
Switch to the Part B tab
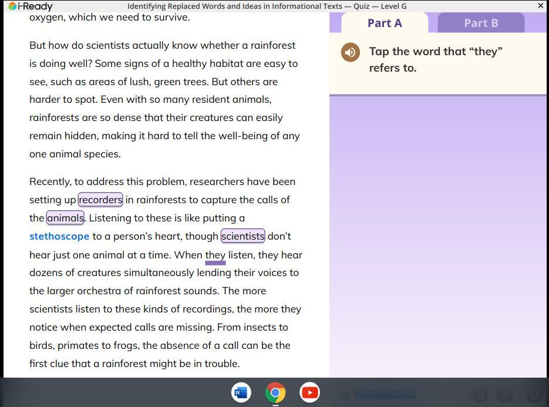(x=481, y=23)
